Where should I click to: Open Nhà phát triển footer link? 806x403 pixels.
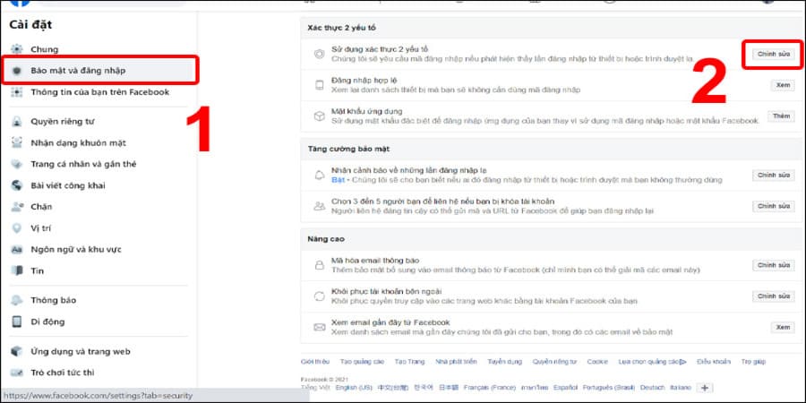point(456,362)
